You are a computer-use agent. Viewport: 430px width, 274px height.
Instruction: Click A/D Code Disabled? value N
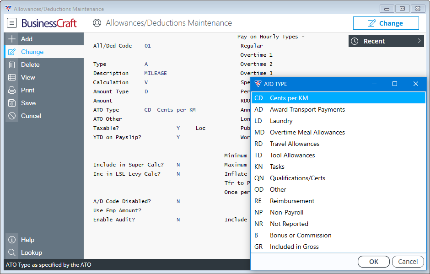178,201
